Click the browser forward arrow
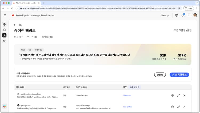200x113 pixels. (x=8, y=8)
